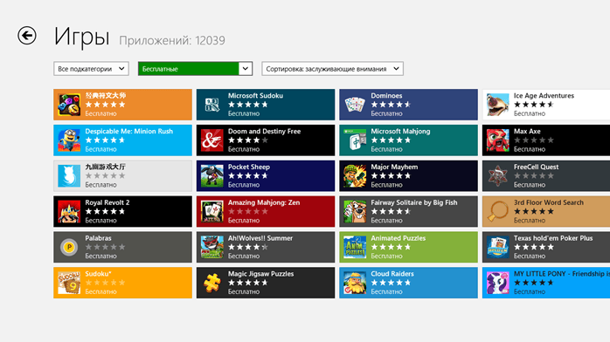Open Despicable Me: Minion Rush icon
This screenshot has height=342, width=610.
(69, 140)
